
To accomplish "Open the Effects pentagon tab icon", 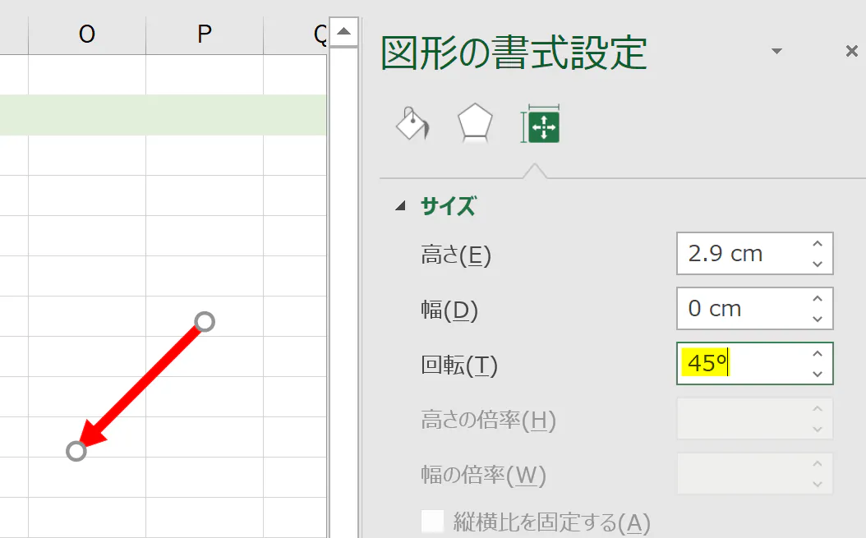I will (475, 124).
